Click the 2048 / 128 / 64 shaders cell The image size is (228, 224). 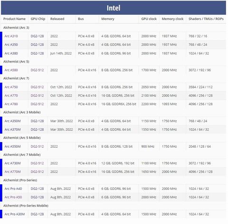pyautogui.click(x=199, y=146)
